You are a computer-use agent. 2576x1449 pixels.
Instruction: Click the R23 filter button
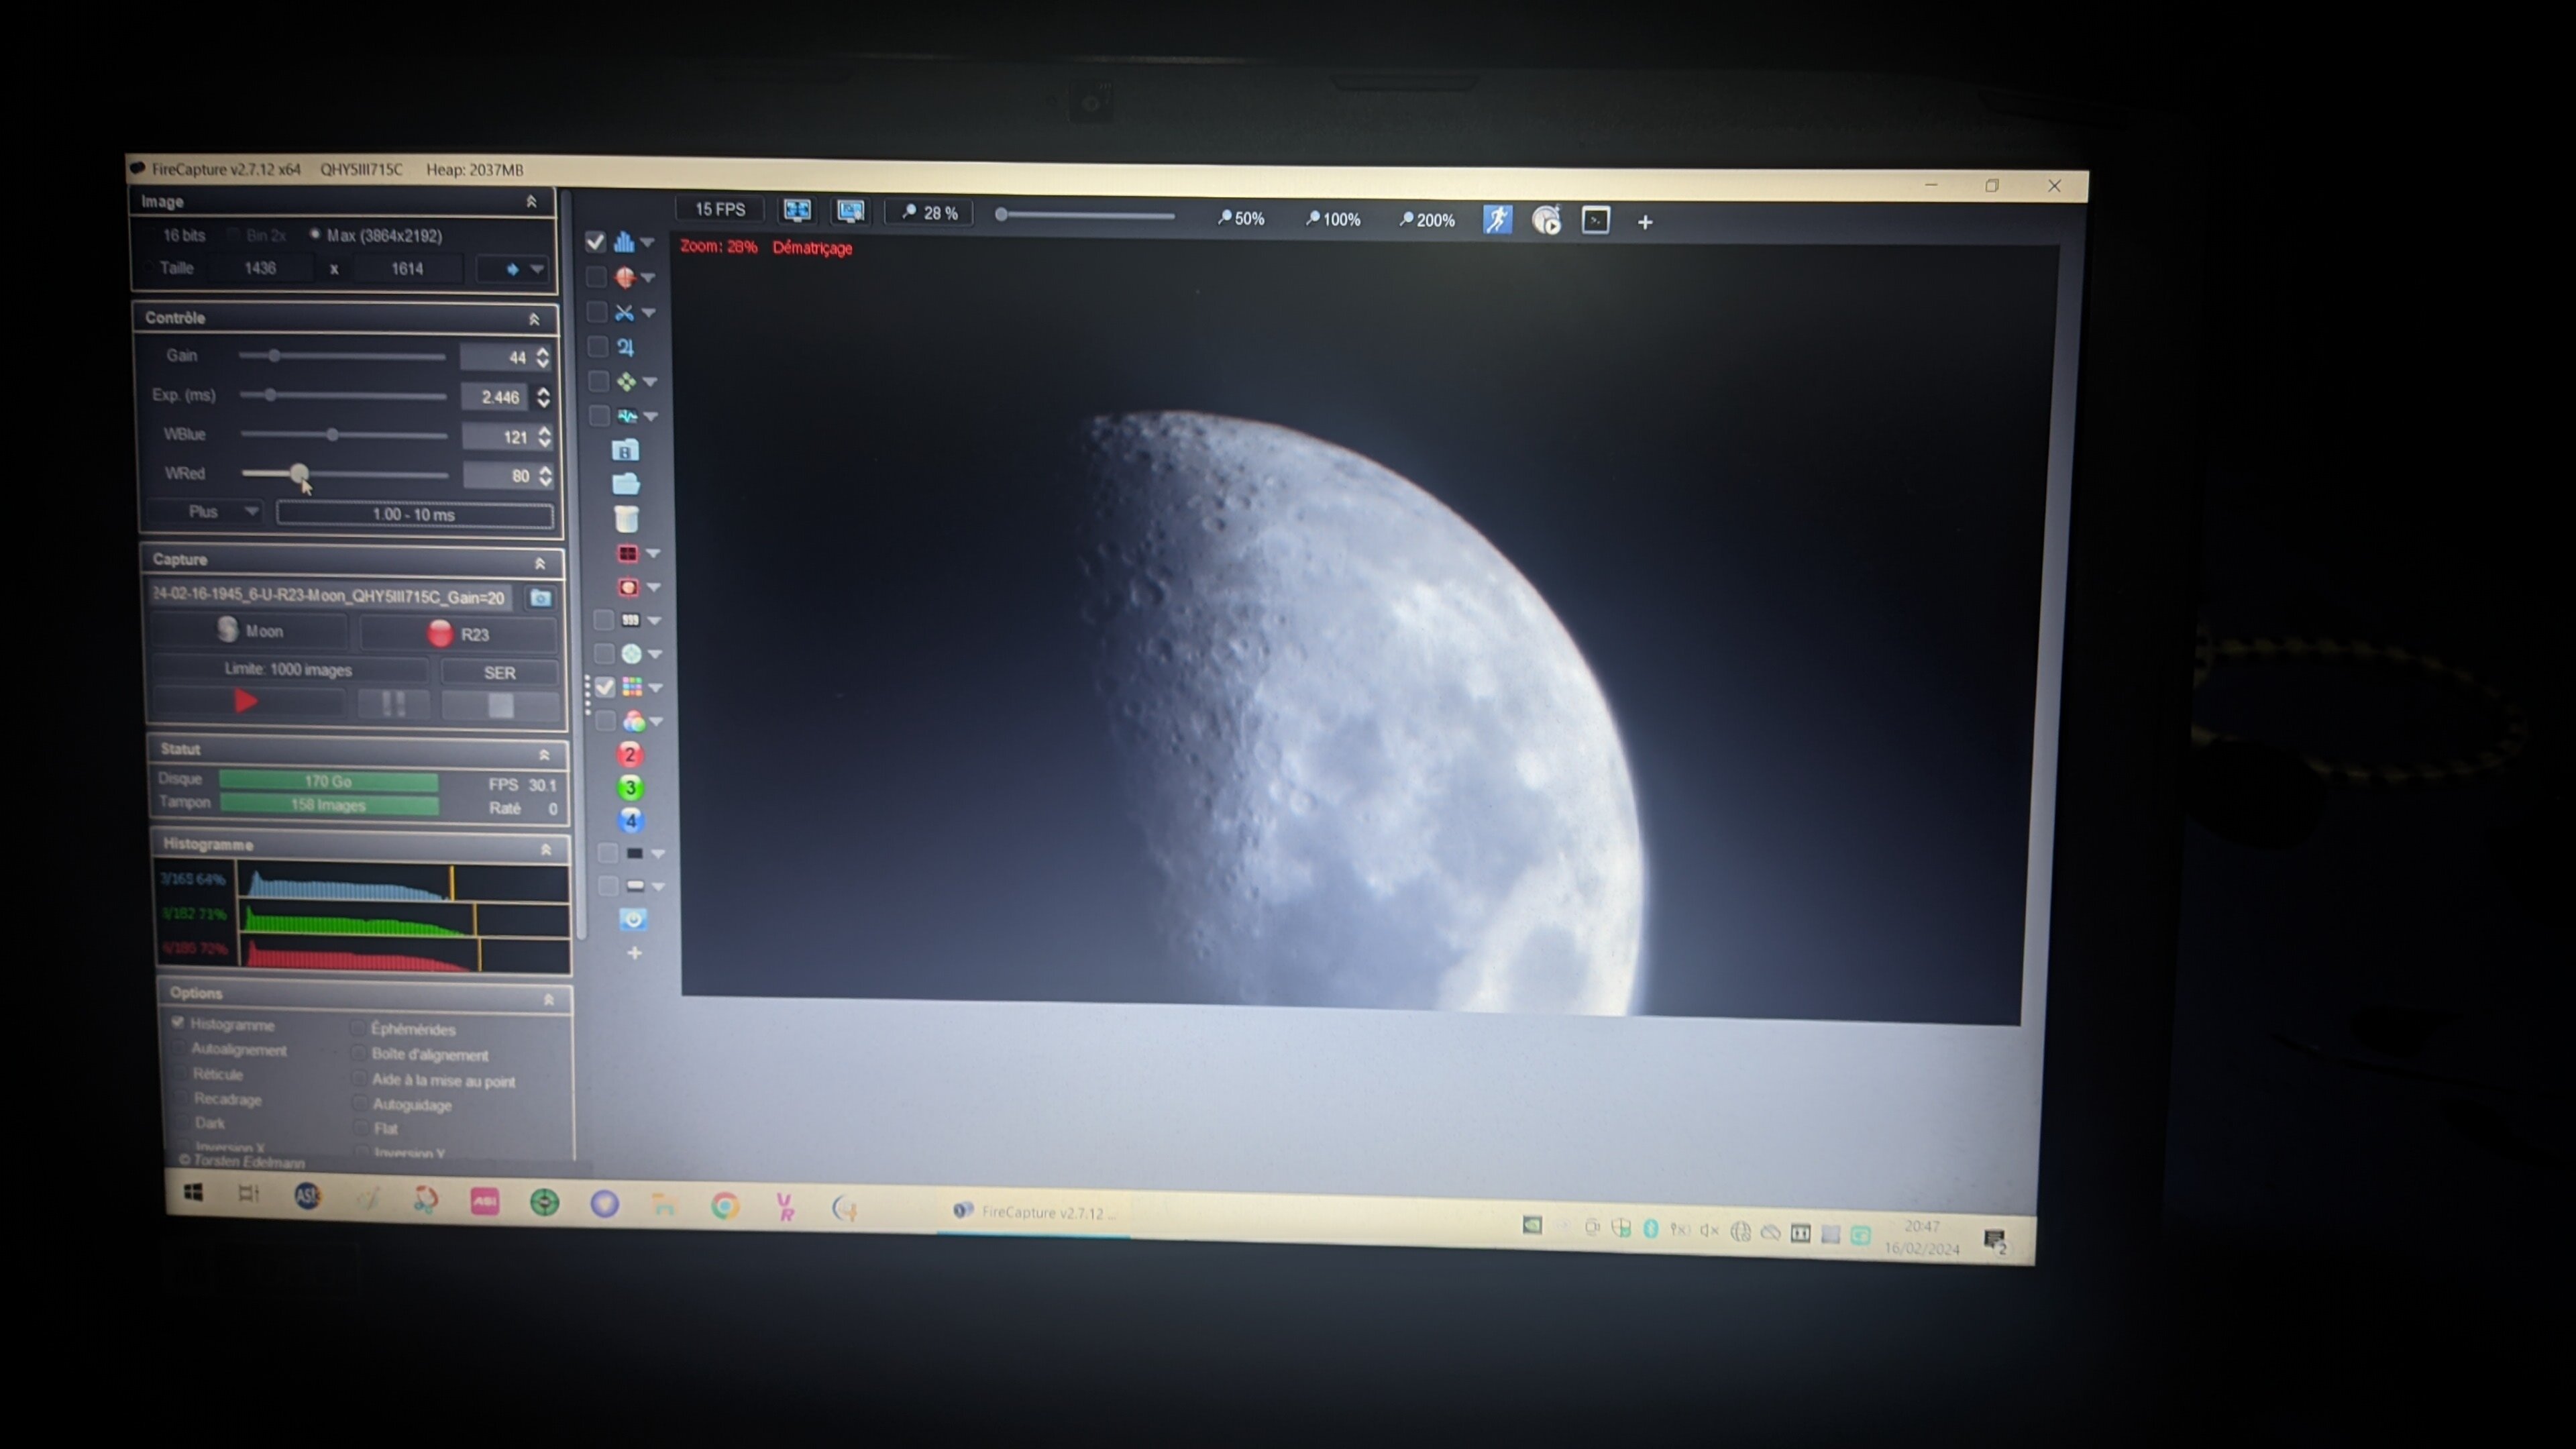(459, 634)
